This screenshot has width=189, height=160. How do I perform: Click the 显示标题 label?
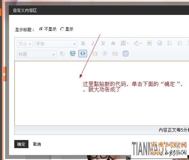point(24,29)
